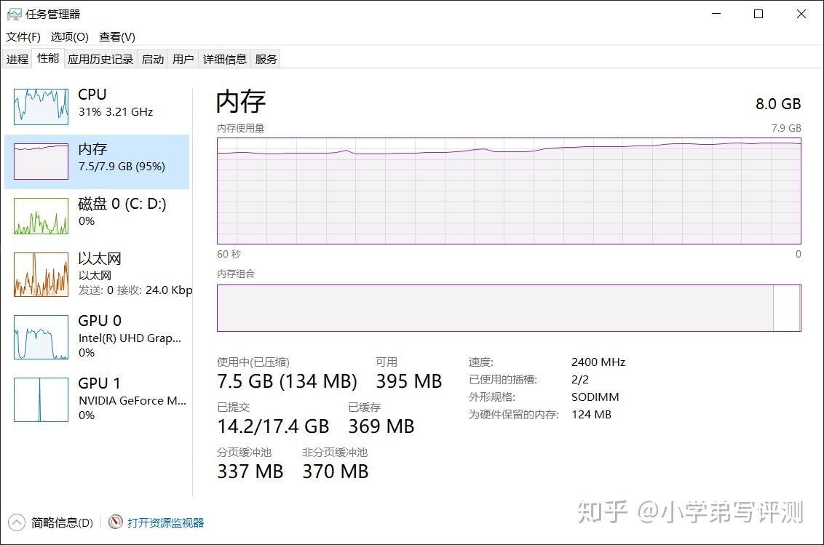Click the resource monitor icon
The height and width of the screenshot is (545, 824).
click(116, 522)
